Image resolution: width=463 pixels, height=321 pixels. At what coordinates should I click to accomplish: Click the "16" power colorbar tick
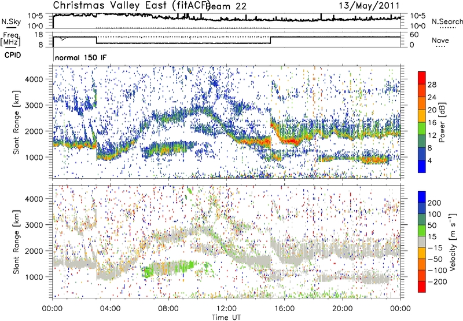click(x=432, y=123)
